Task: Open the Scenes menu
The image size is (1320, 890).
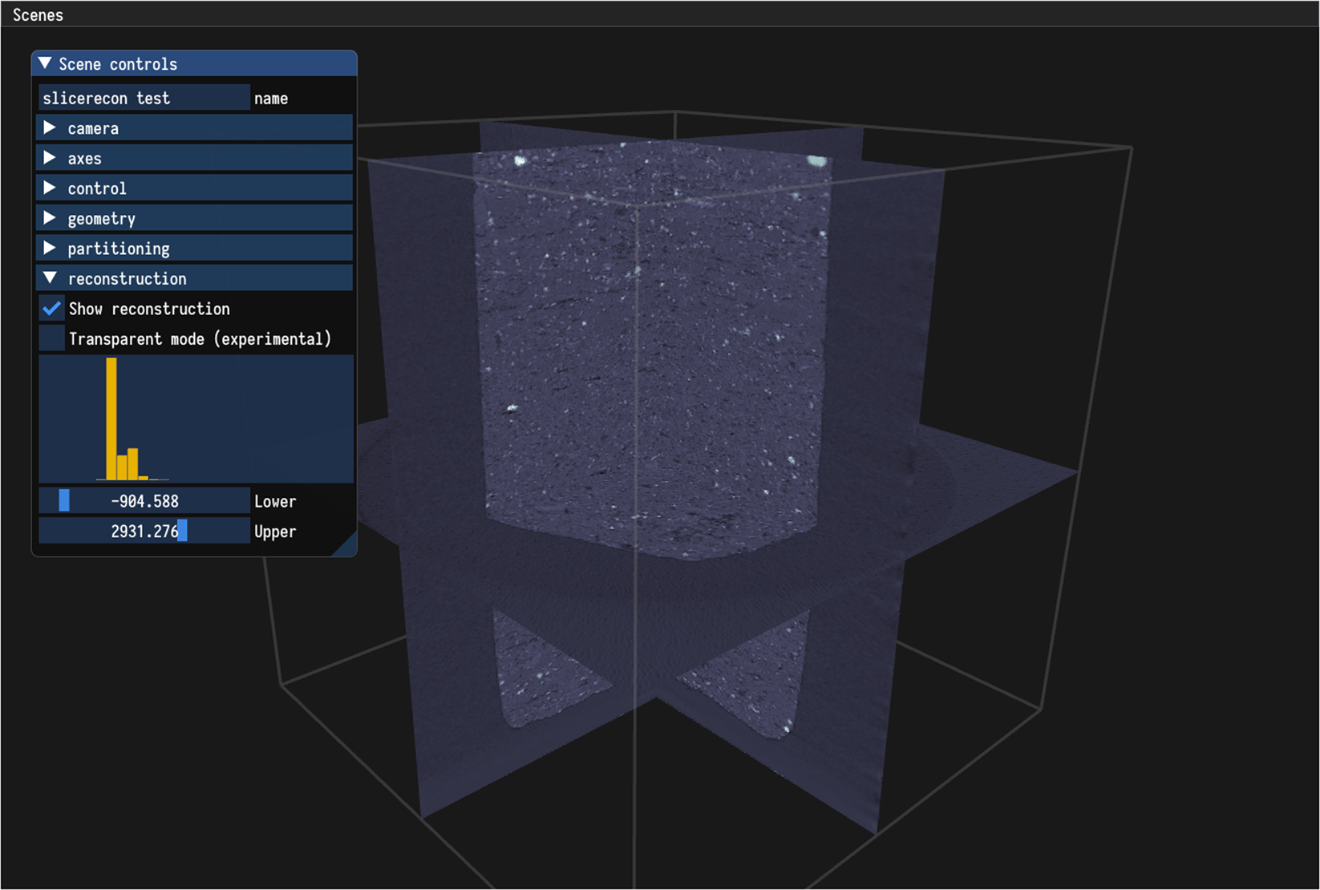Action: coord(38,14)
